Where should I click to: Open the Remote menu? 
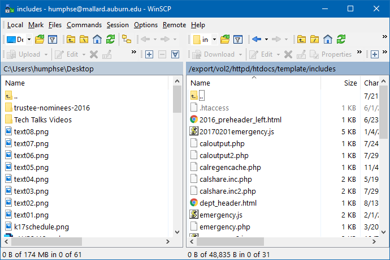pos(174,25)
